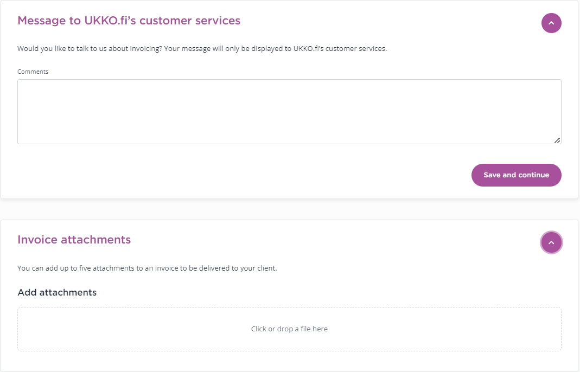
Task: Click Save and continue
Action: pyautogui.click(x=516, y=175)
